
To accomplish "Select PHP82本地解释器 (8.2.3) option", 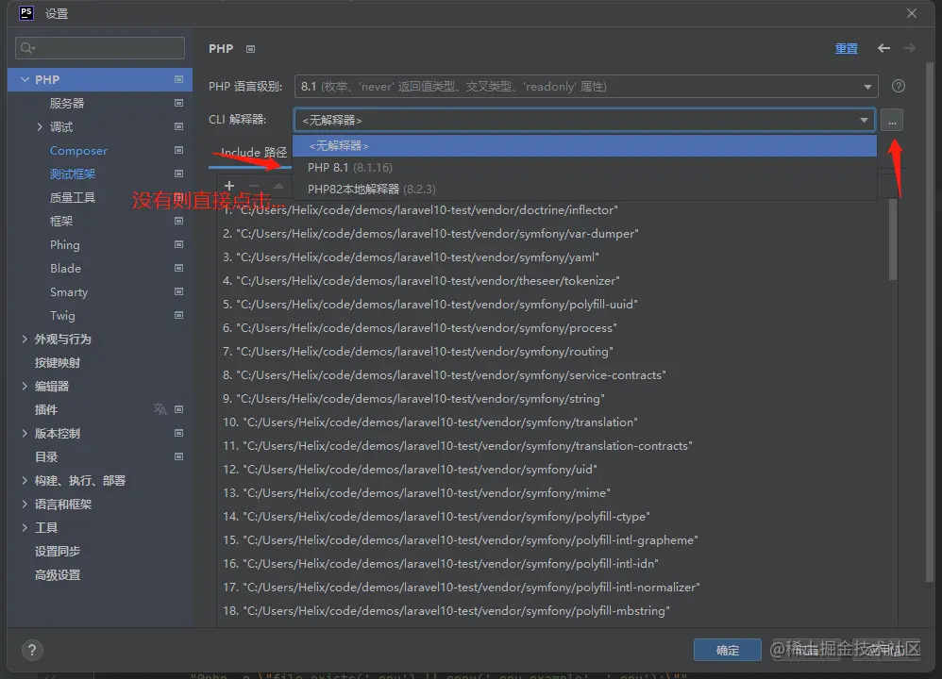I will pos(584,190).
